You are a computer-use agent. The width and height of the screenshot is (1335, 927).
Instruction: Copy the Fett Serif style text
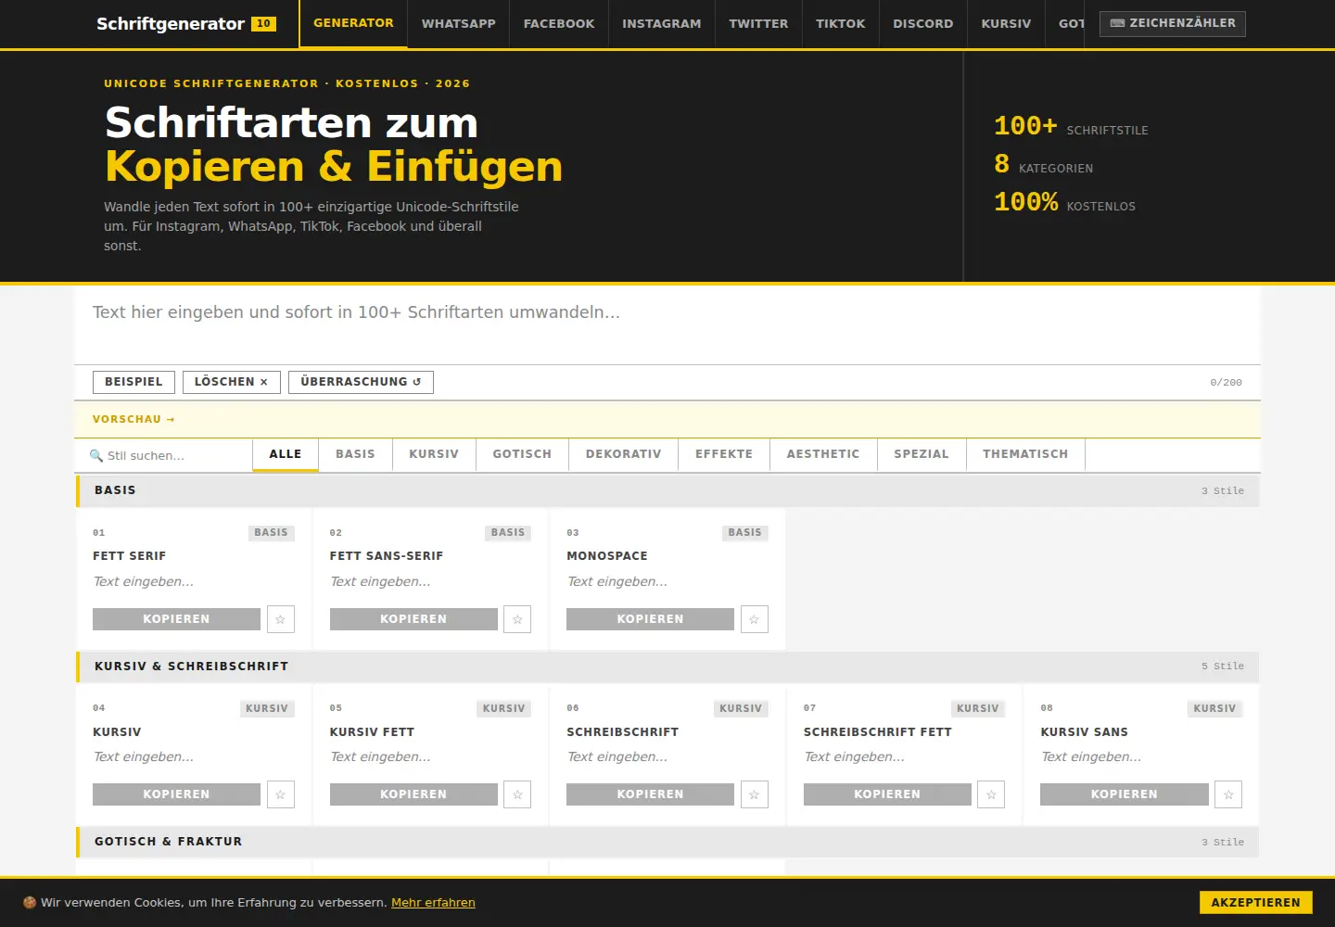pyautogui.click(x=176, y=619)
